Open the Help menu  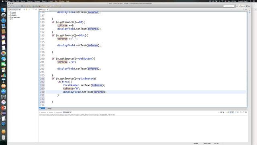click(x=68, y=1)
